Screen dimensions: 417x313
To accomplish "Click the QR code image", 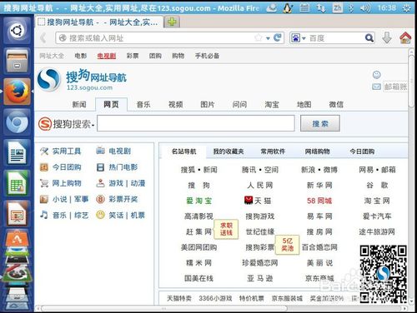I will 383,274.
